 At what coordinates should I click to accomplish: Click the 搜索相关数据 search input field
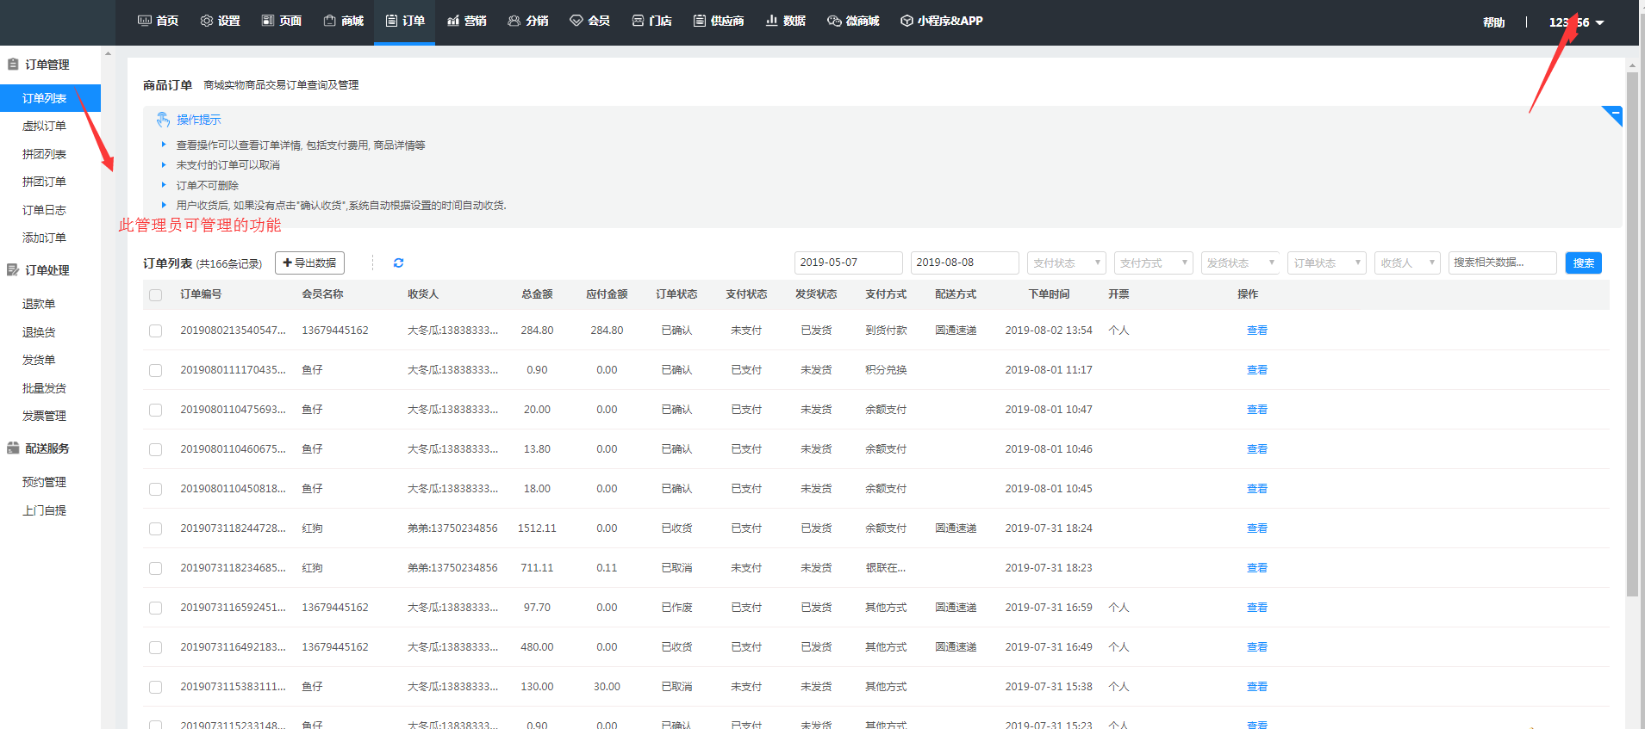click(x=1502, y=263)
